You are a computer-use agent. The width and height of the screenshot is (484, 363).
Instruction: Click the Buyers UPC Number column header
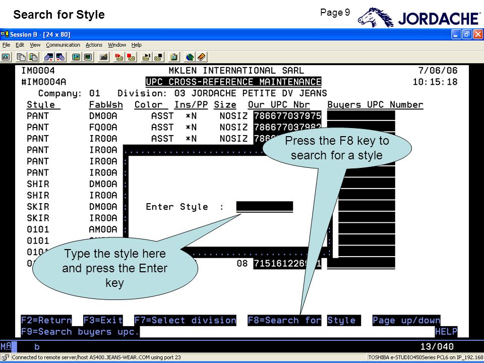[x=375, y=105]
